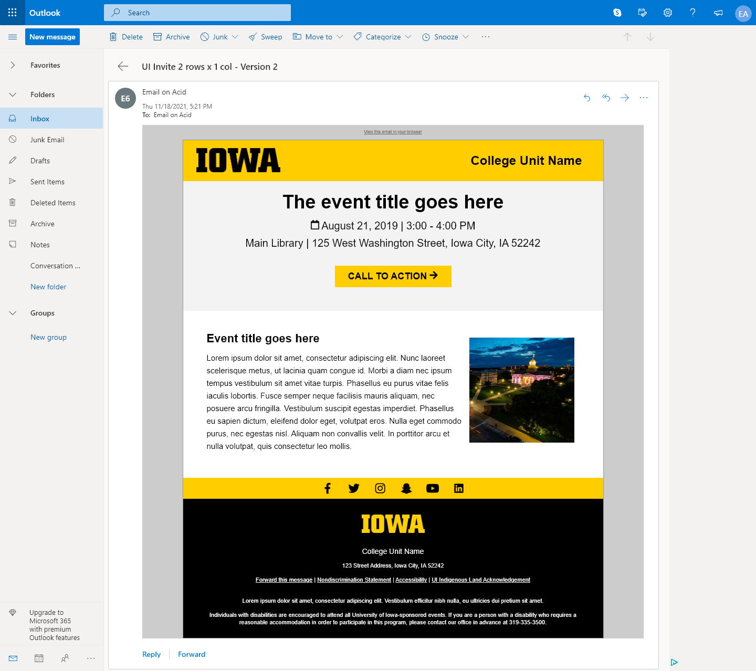Click Archive in the toolbar

click(172, 37)
